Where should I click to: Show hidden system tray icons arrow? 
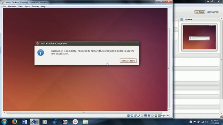click(x=187, y=122)
